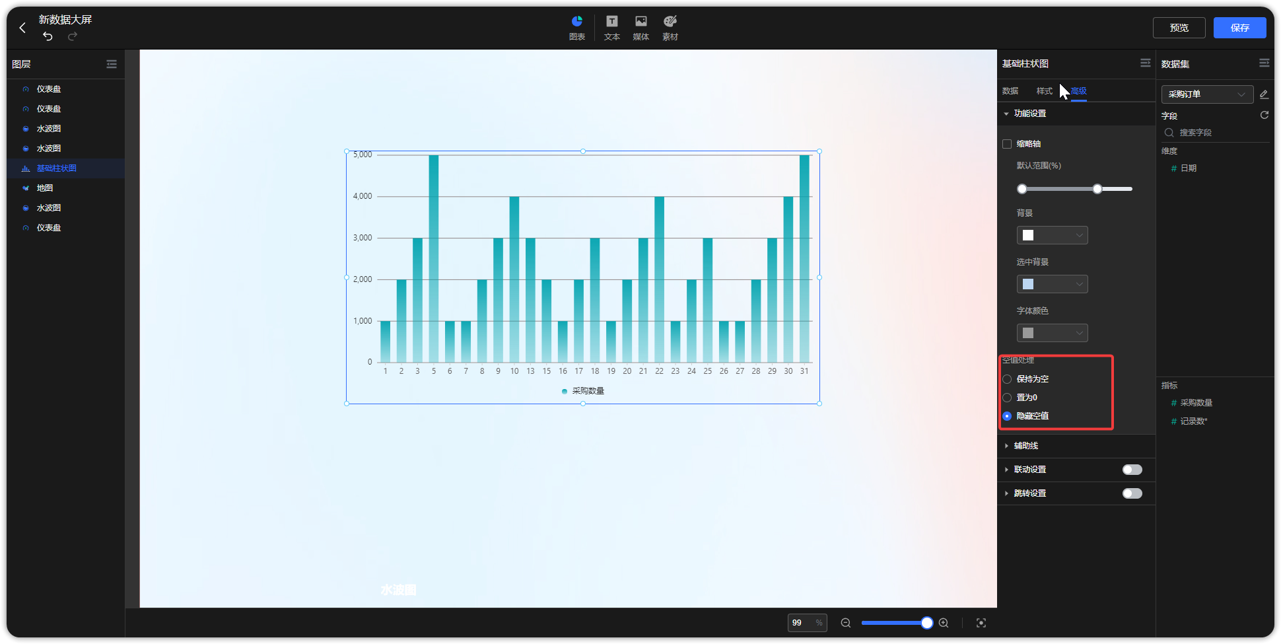Open the 文本 text tool
This screenshot has width=1281, height=644.
[612, 28]
